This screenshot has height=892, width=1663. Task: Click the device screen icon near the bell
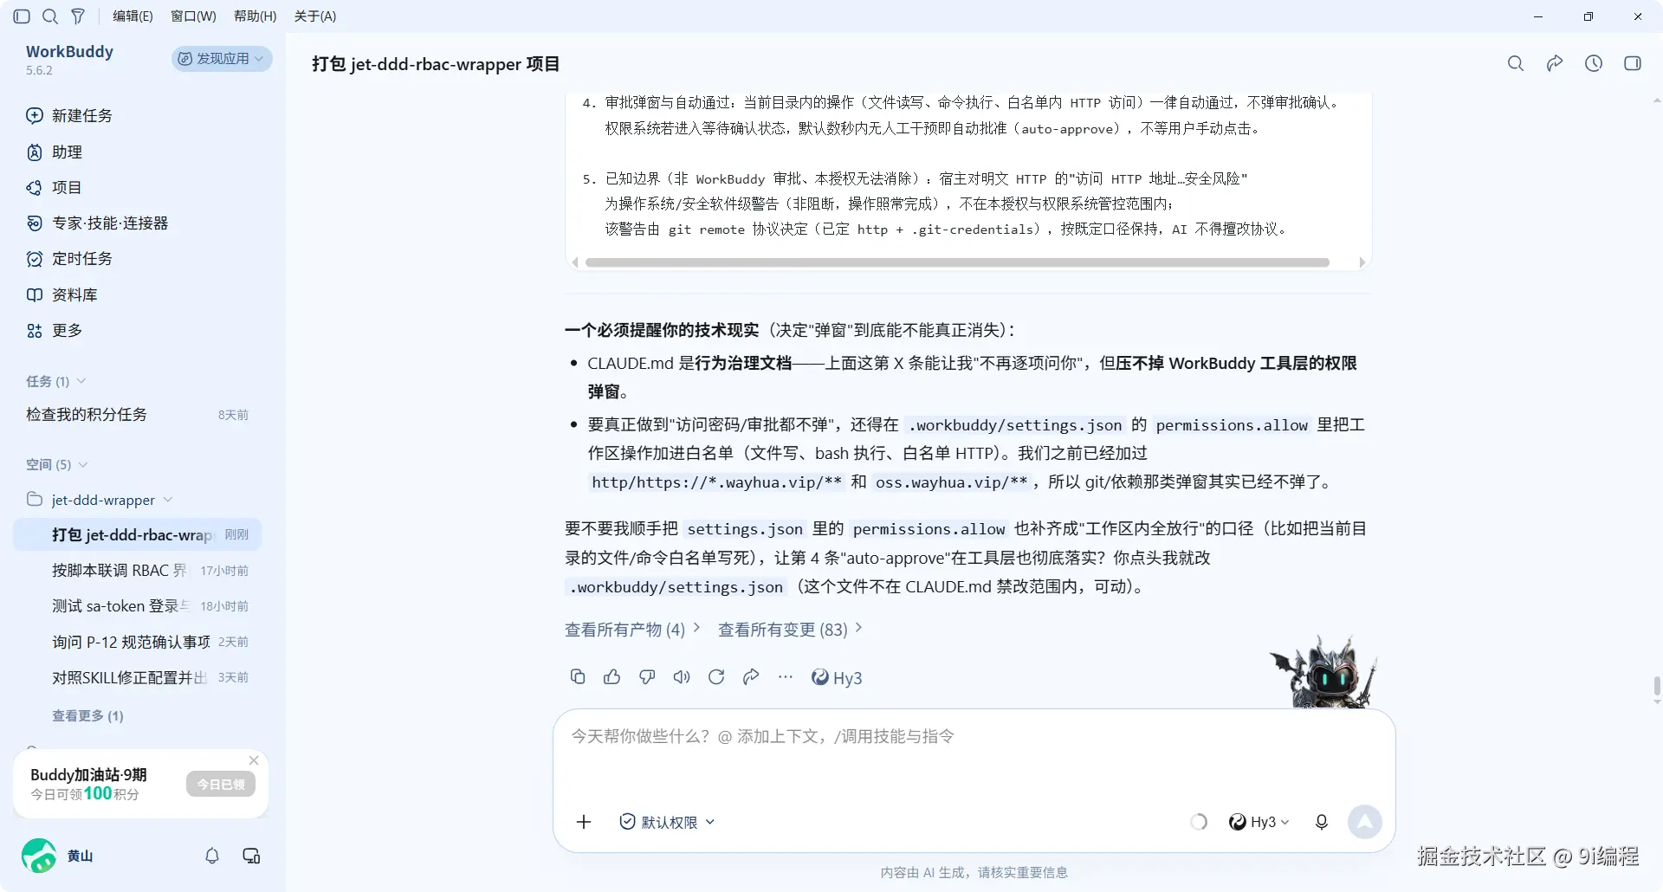point(251,856)
